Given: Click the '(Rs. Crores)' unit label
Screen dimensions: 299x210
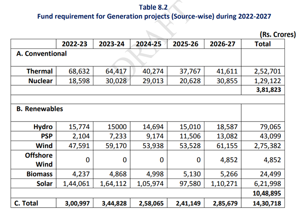Looking at the screenshot, I should [278, 34].
